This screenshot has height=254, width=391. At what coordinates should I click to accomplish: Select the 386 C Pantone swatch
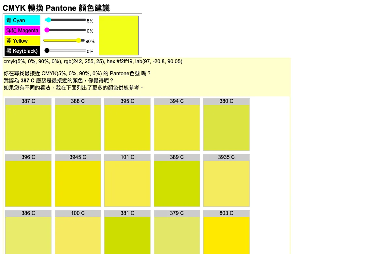28,232
